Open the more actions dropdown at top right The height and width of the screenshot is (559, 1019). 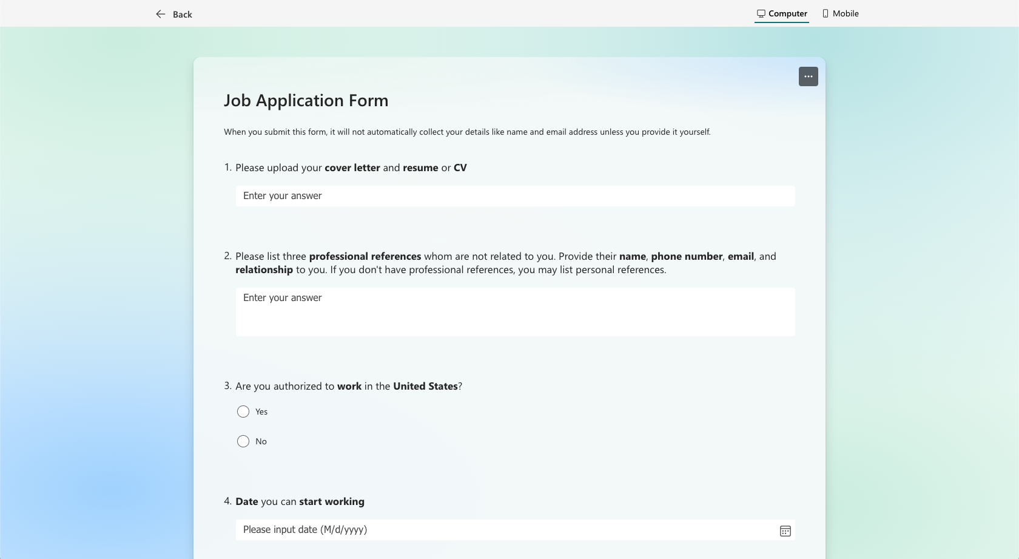tap(808, 76)
